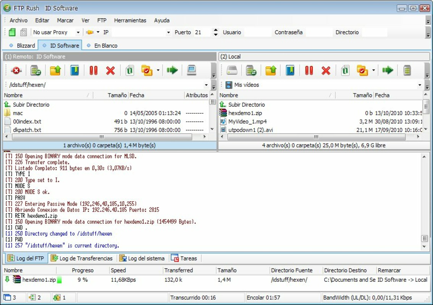Open the Herramientas menu
The width and height of the screenshot is (433, 305).
(x=130, y=20)
